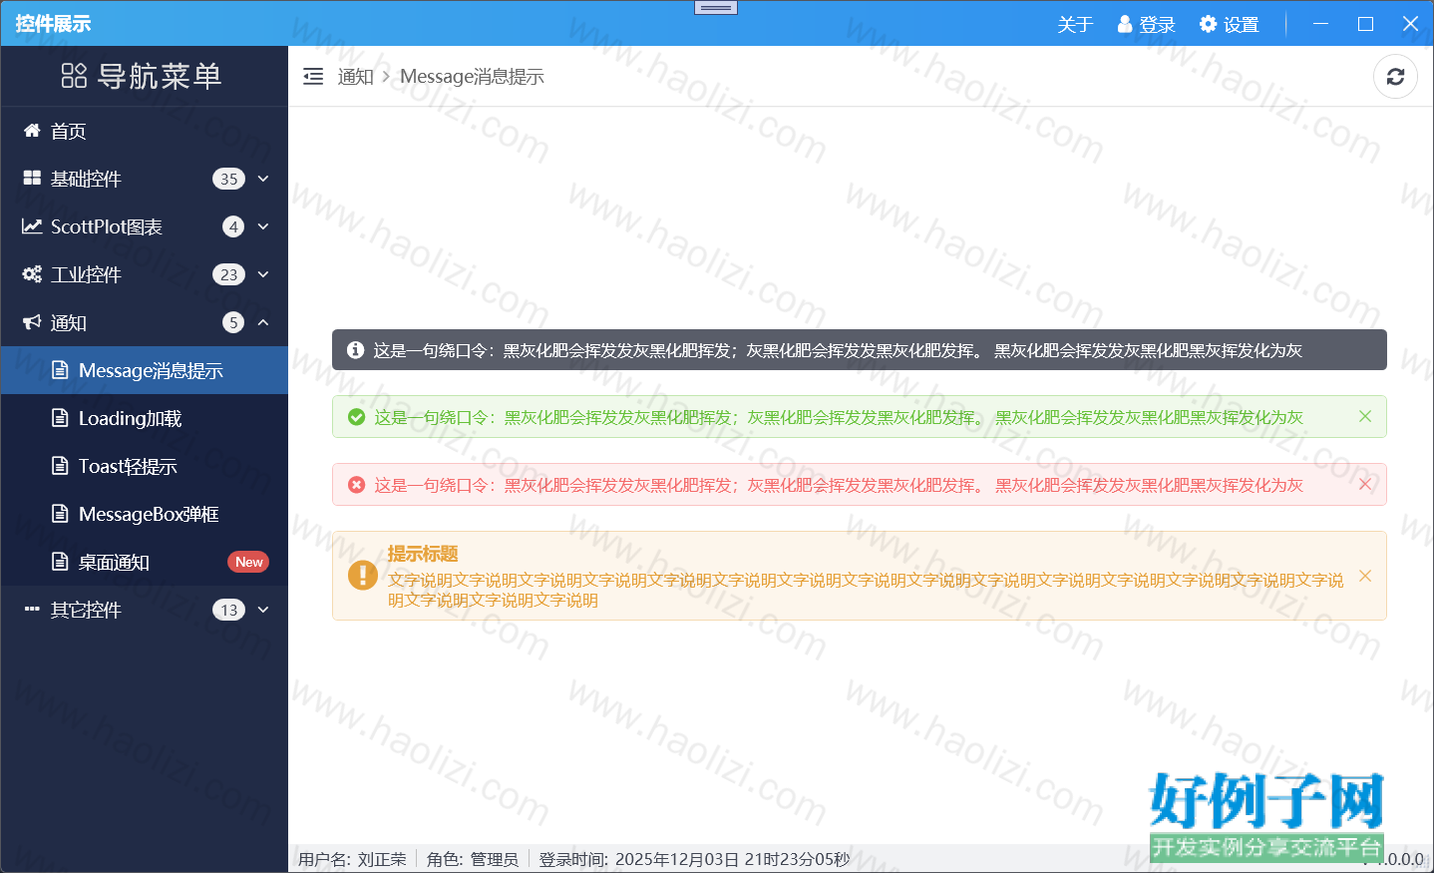This screenshot has height=873, width=1434.
Task: Click the refresh icon button
Action: (x=1395, y=77)
